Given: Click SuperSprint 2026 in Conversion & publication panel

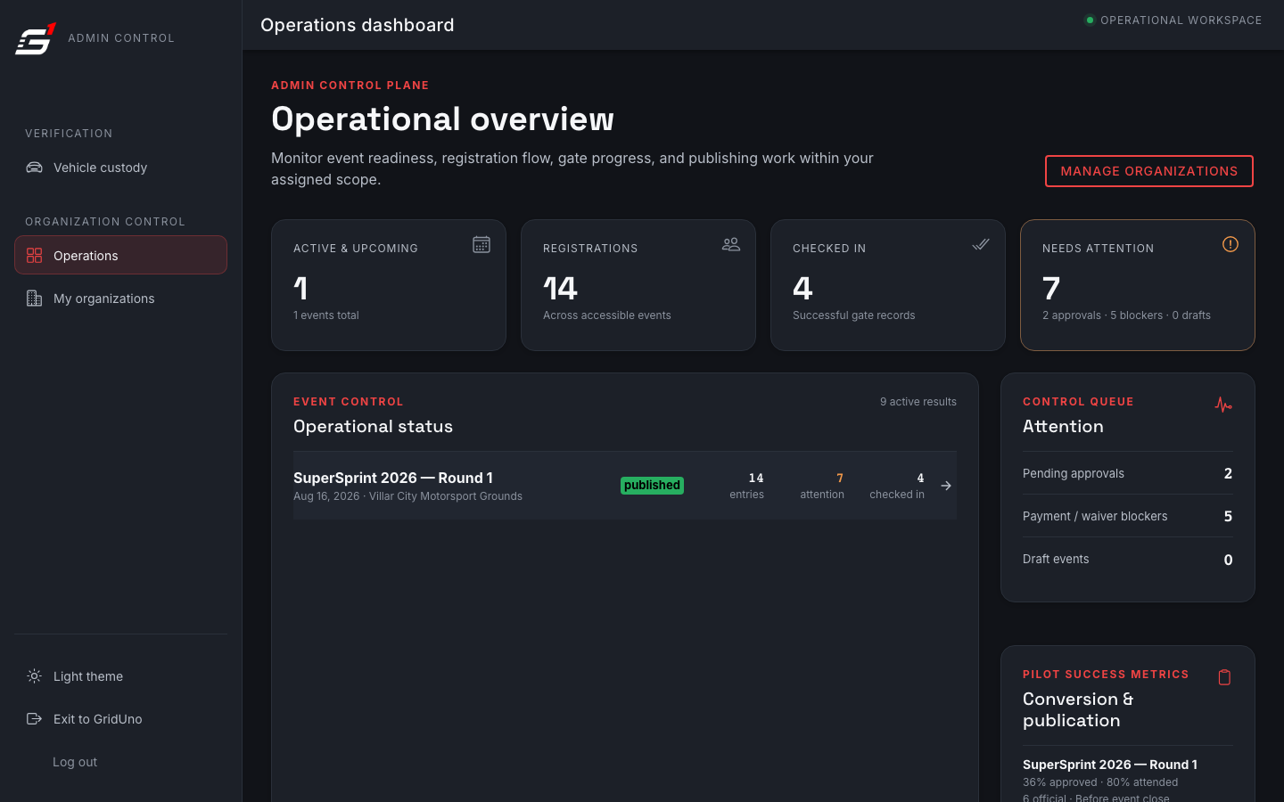Looking at the screenshot, I should [1110, 765].
